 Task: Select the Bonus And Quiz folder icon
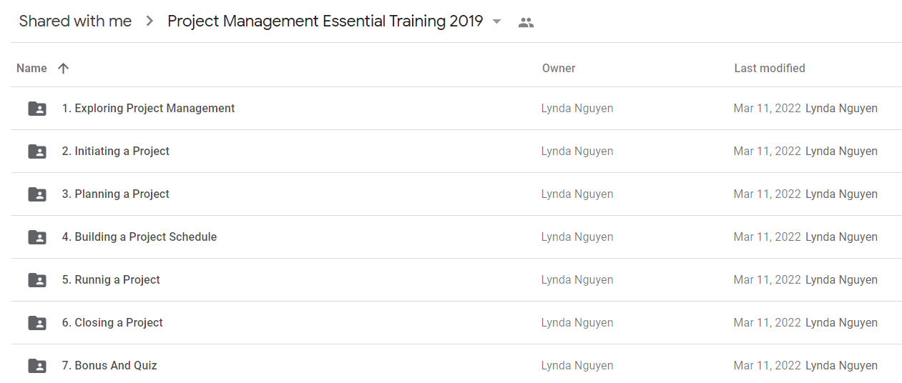point(37,366)
